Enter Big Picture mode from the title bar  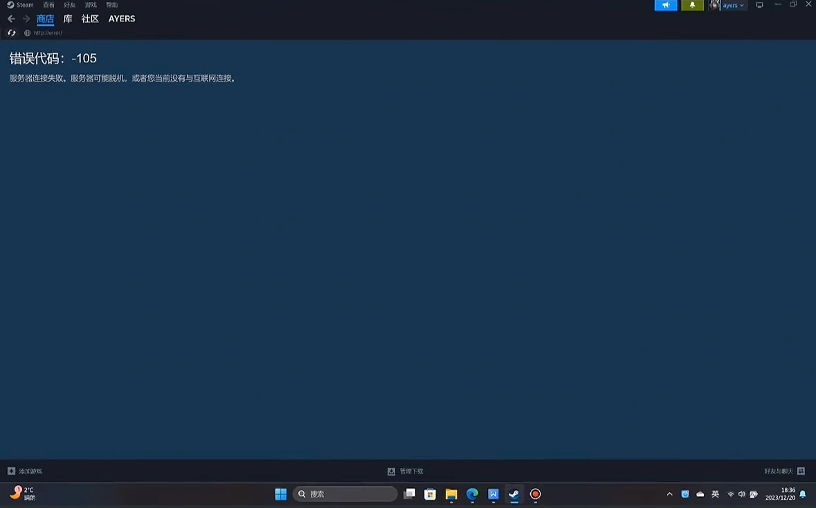(x=759, y=5)
